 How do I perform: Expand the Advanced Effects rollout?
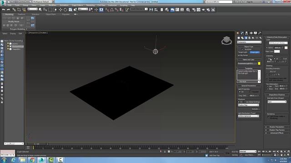pos(277,133)
